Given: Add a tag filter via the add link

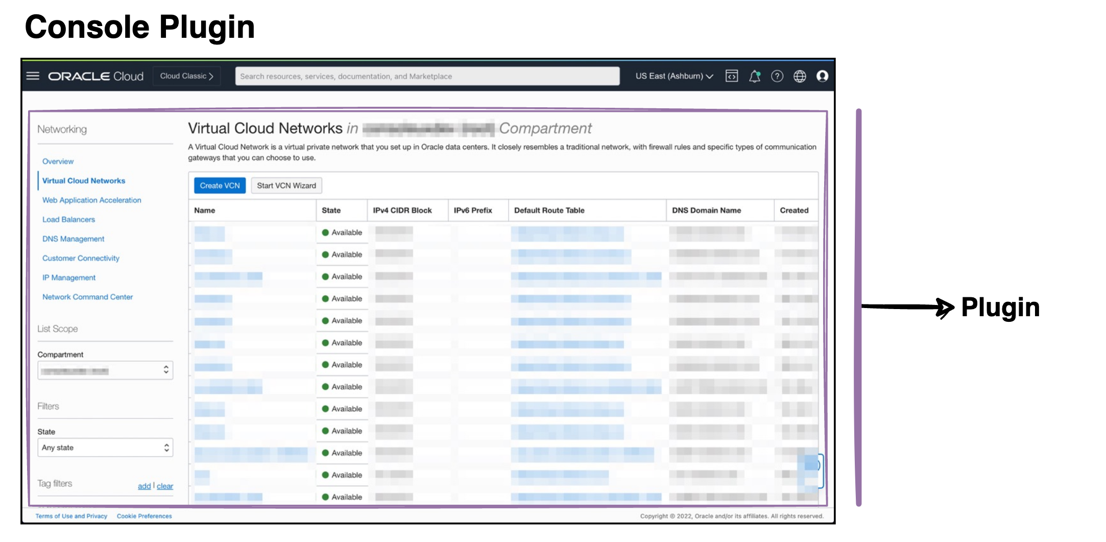Looking at the screenshot, I should click(144, 486).
